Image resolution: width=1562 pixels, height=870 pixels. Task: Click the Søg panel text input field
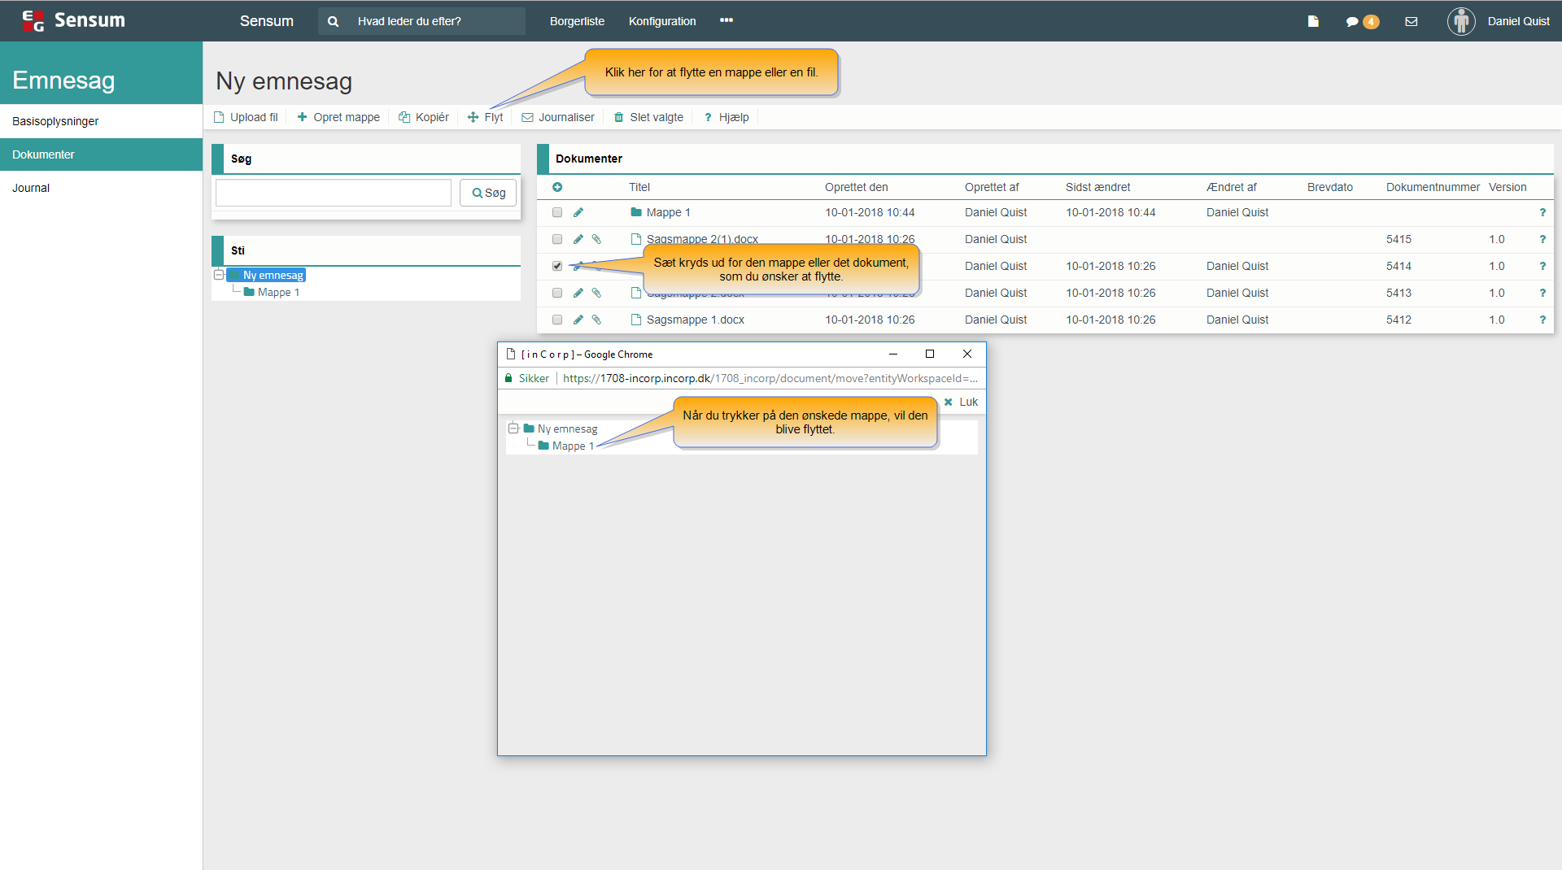coord(334,193)
